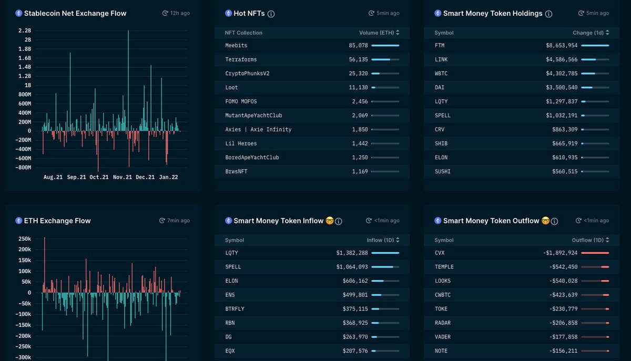
Task: Open the BoredApeYachtClub collection
Action: click(x=252, y=158)
